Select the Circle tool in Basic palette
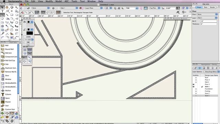Viewport: 220px width, 124px height. (x=2, y=19)
